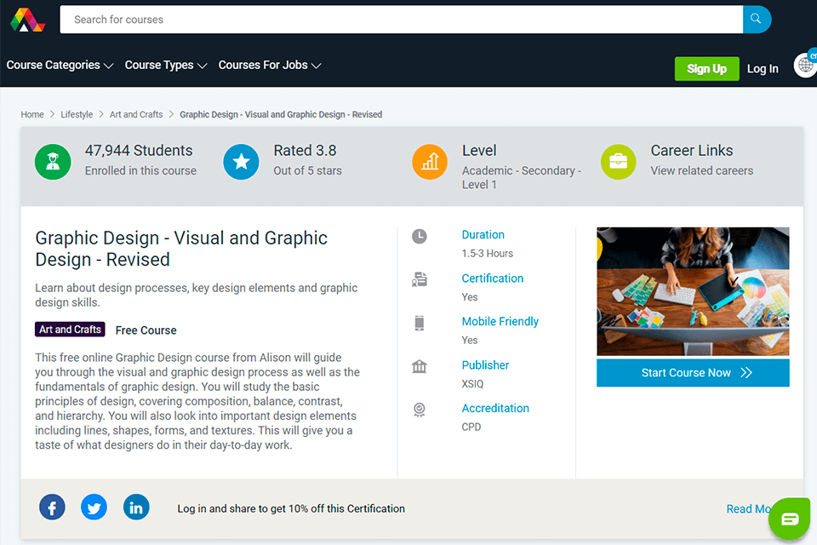
Task: Share course via Facebook icon
Action: coord(52,508)
